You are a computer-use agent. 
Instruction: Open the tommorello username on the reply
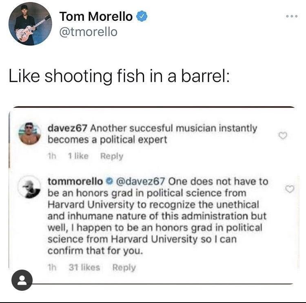pyautogui.click(x=75, y=181)
